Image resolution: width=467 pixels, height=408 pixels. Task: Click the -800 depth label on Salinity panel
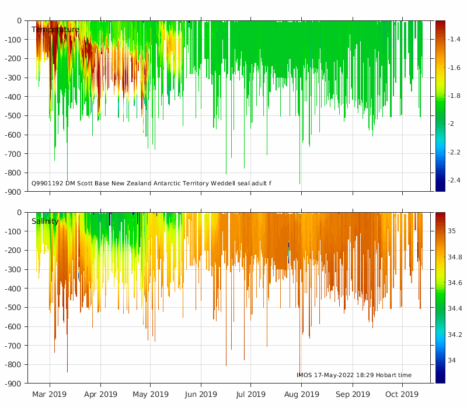pos(13,365)
